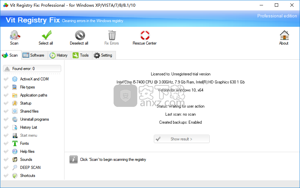Maximize the Vit Registry Fix window
300x188 pixels.
pos(276,5)
